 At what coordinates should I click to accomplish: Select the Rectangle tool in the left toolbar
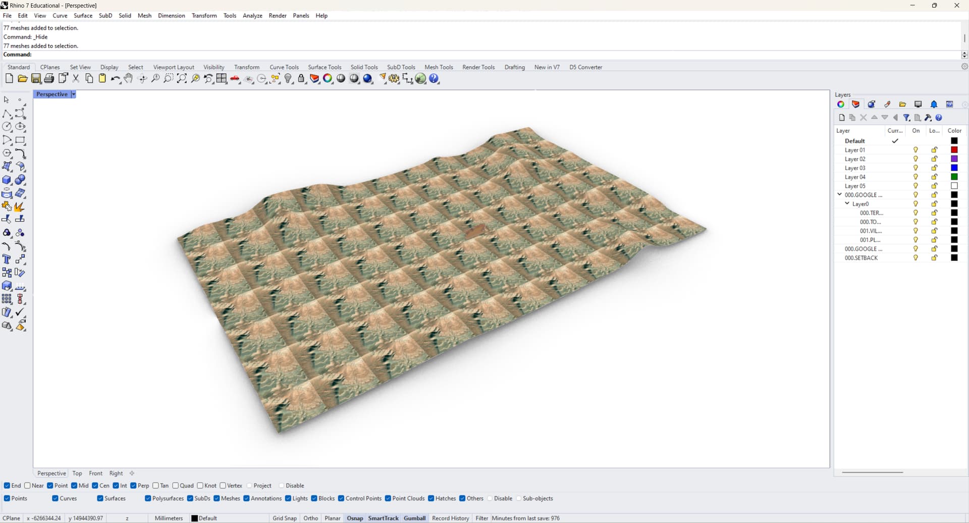20,140
